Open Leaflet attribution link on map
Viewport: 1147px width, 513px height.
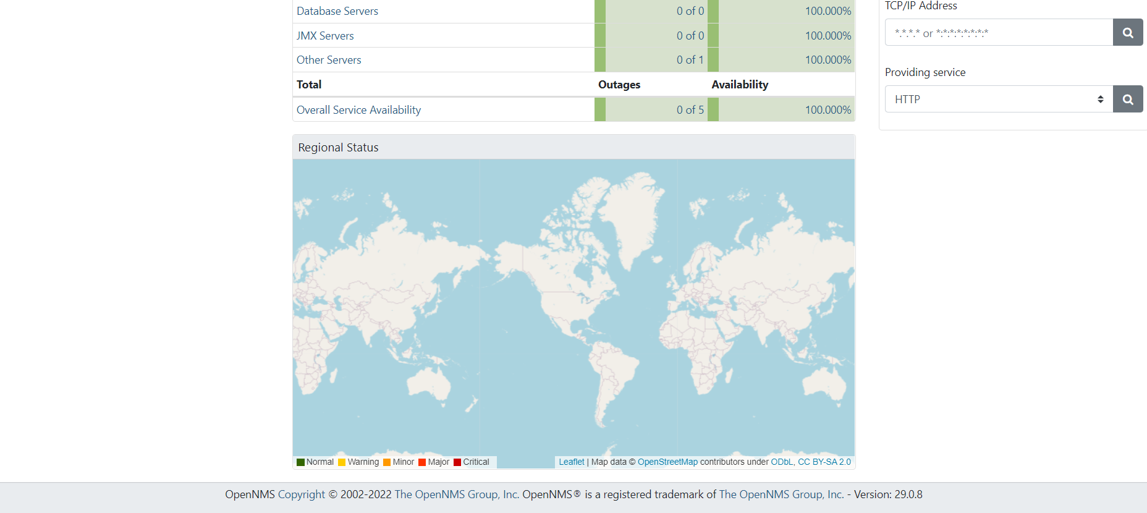click(x=572, y=462)
